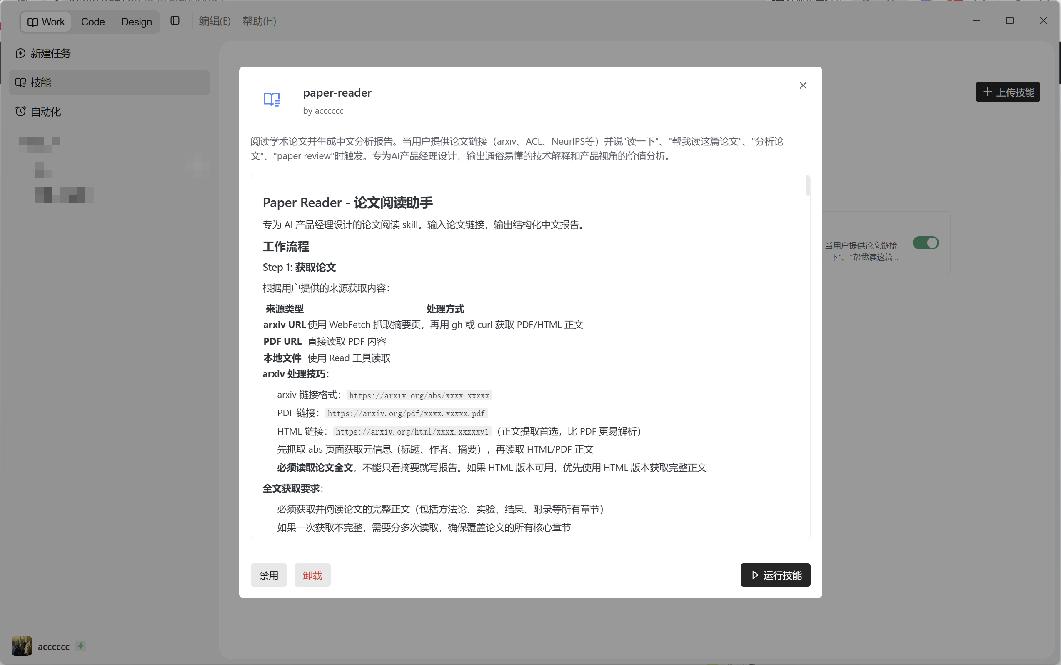
Task: Click the 'by accccccc' author text
Action: tap(323, 111)
